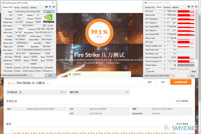Image resolution: width=201 pixels, height=134 pixels.
Task: Open the GPU Clock sensor dropdown
Action: [x=165, y=11]
